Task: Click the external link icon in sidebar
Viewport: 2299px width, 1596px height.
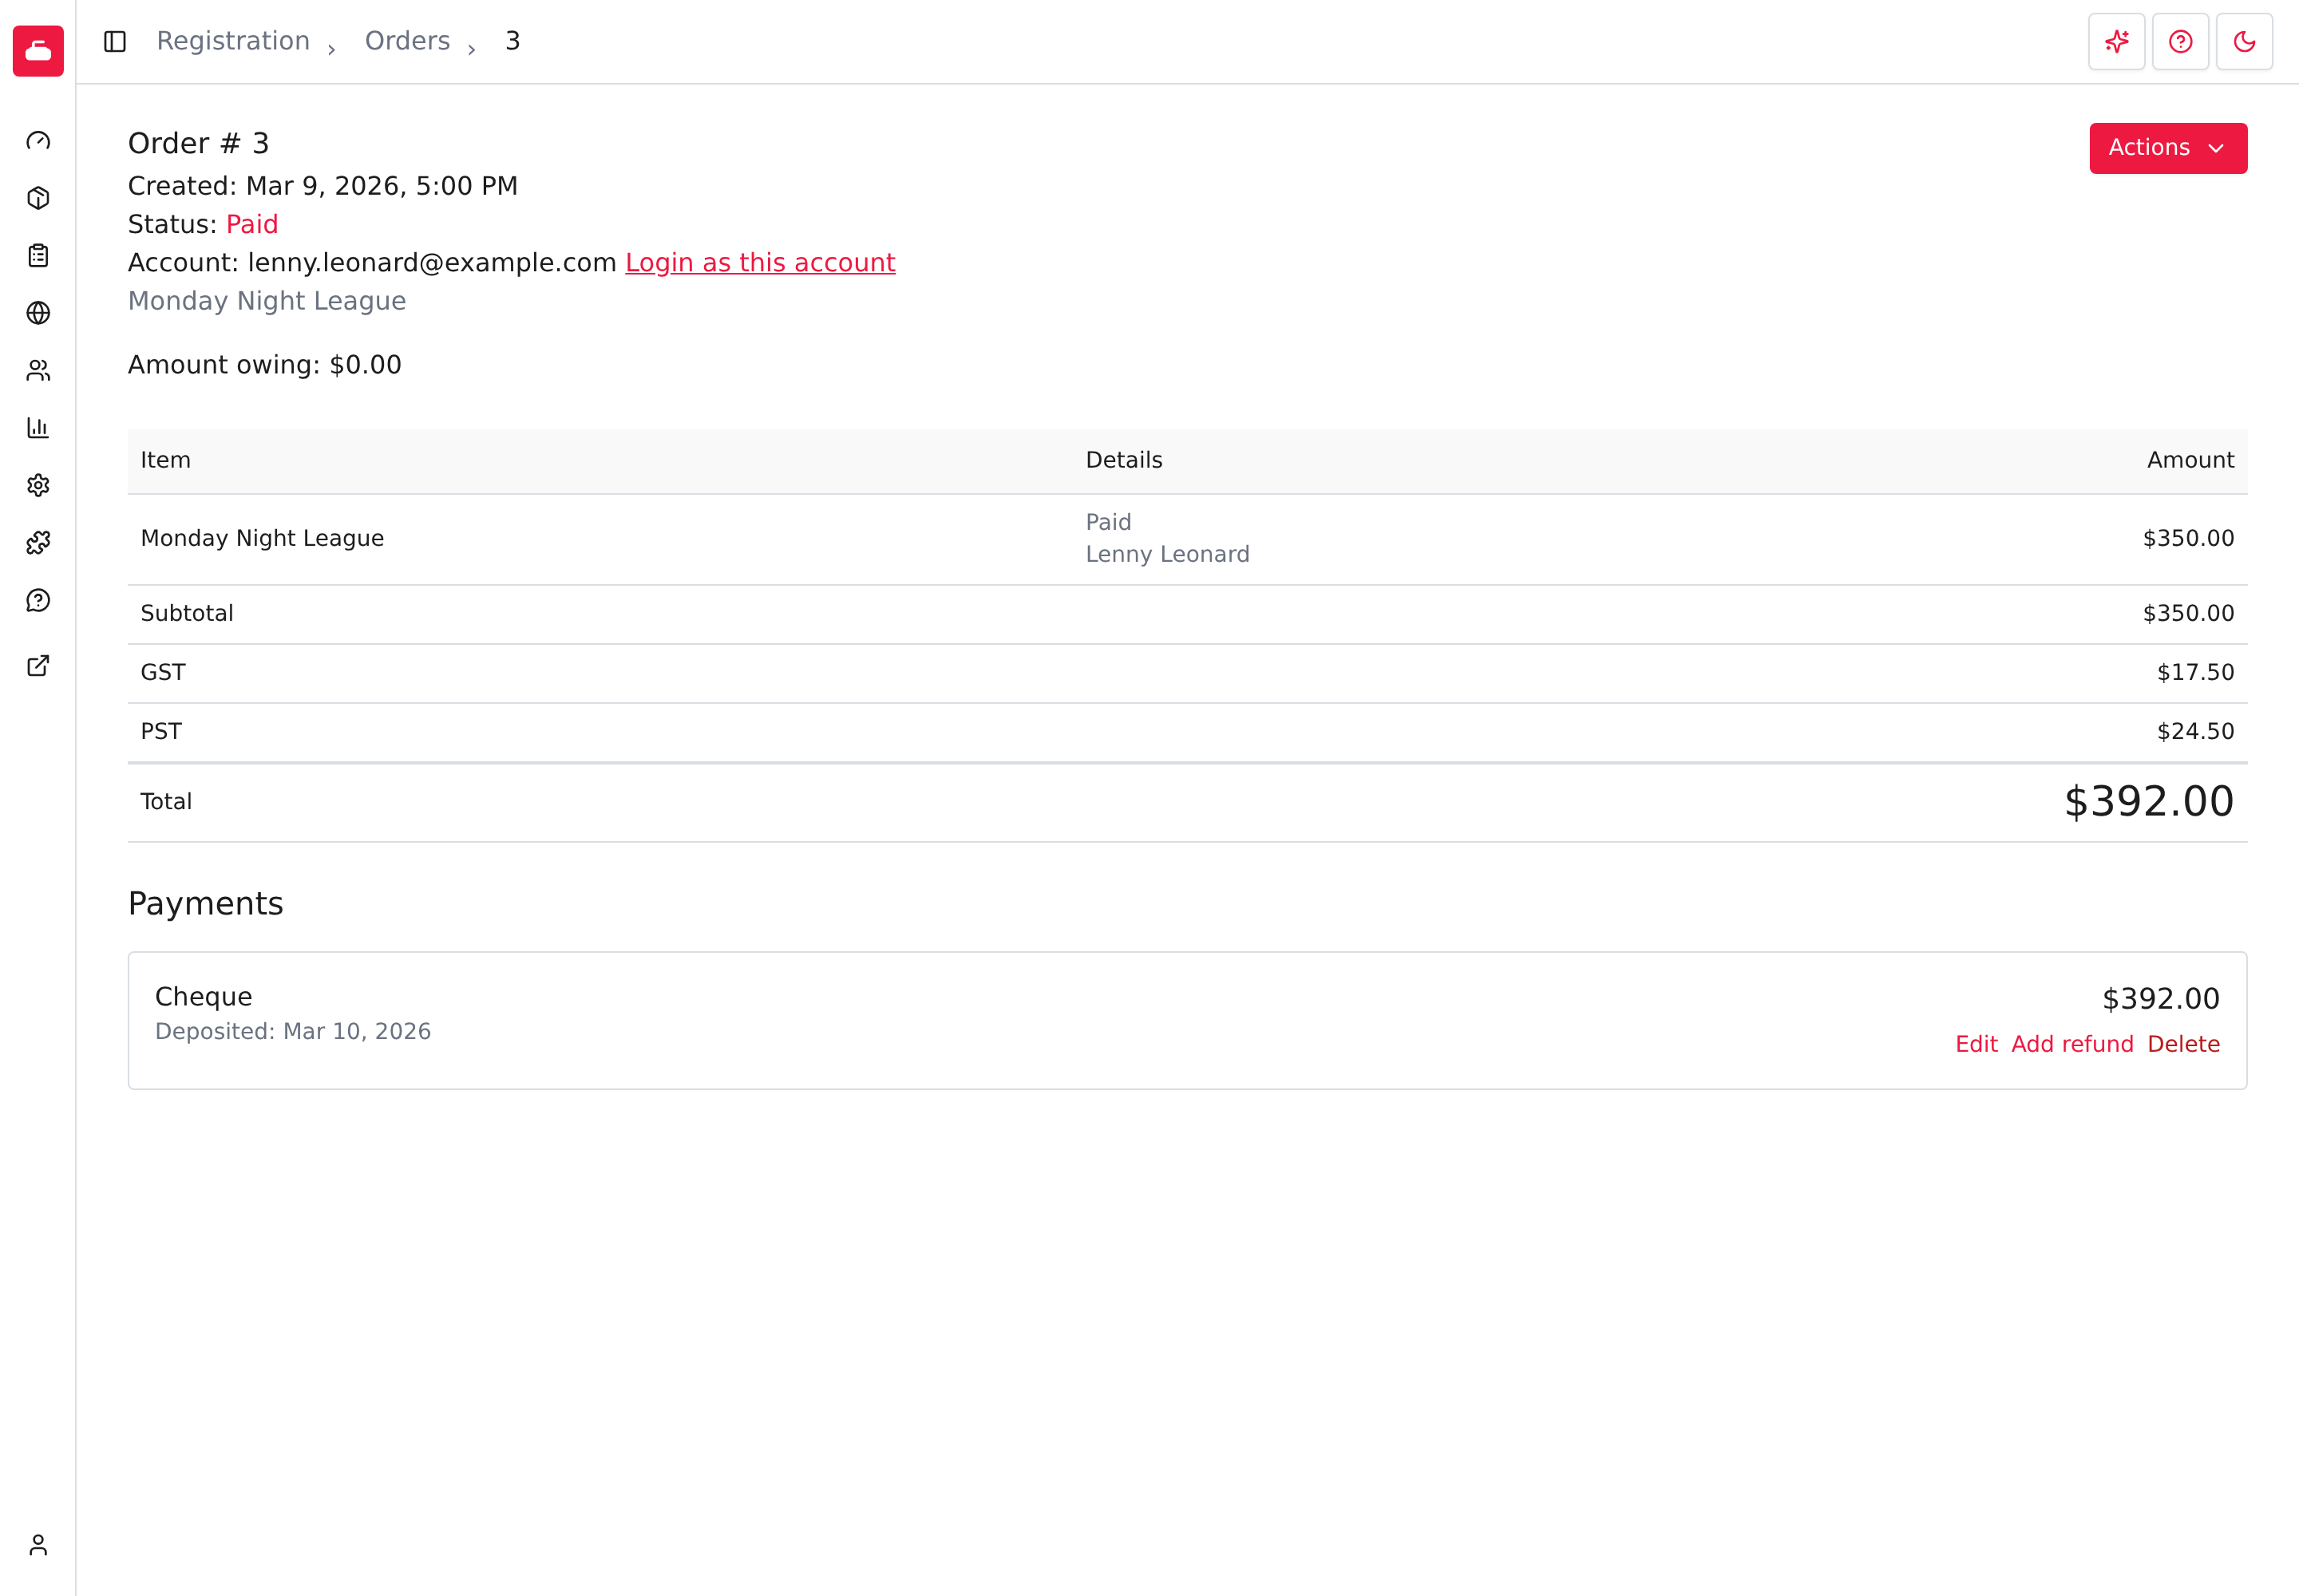Action: pyautogui.click(x=38, y=666)
